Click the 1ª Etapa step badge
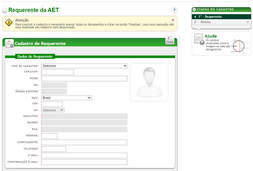The width and height of the screenshot is (253, 171). 170,40
